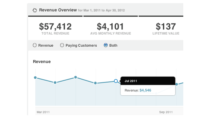Click the Sep 2011 axis label
The image size is (213, 125).
click(166, 112)
